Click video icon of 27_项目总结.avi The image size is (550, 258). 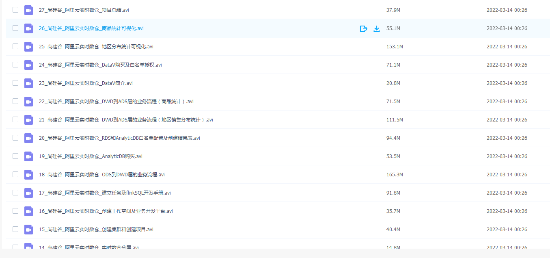pos(28,10)
